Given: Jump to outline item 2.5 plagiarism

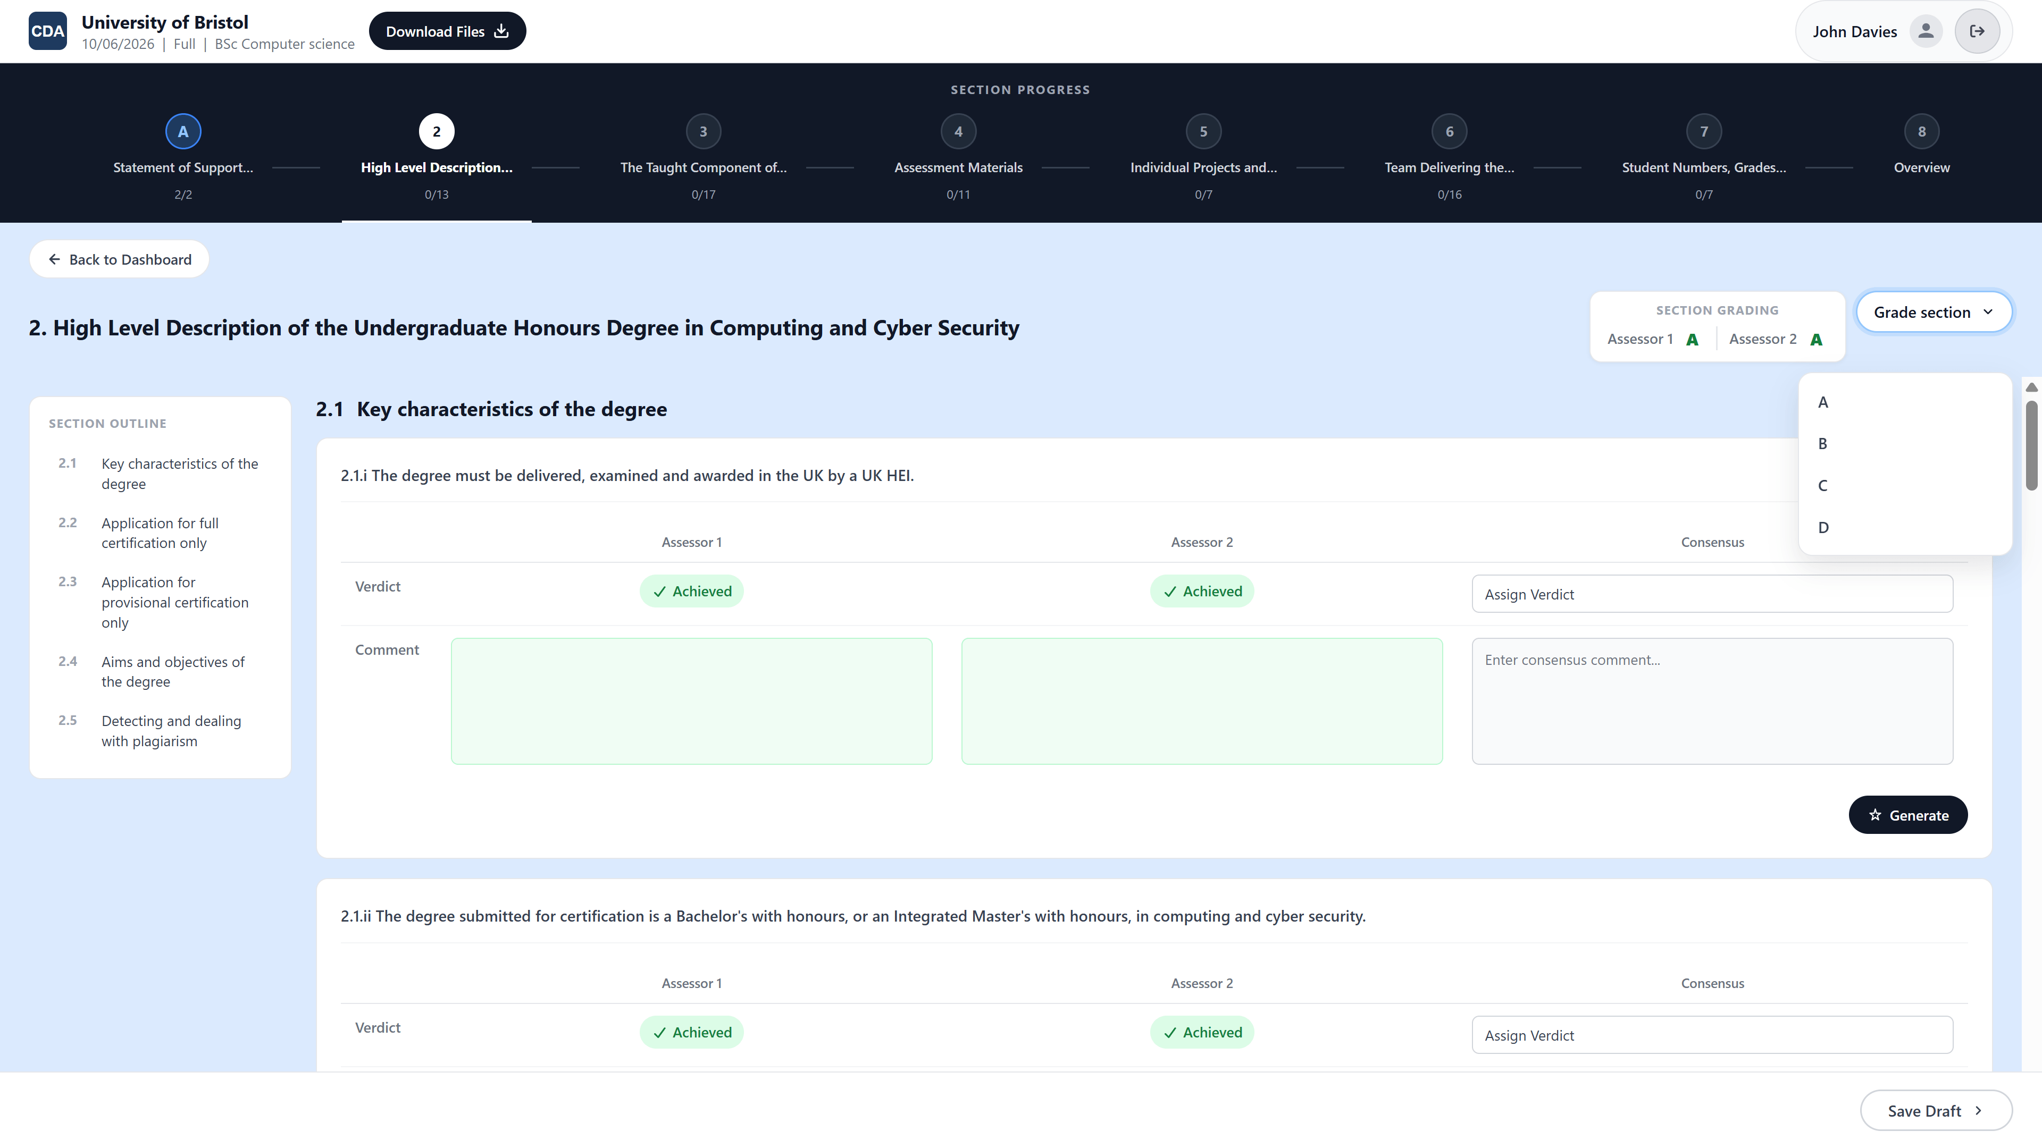Looking at the screenshot, I should [160, 731].
